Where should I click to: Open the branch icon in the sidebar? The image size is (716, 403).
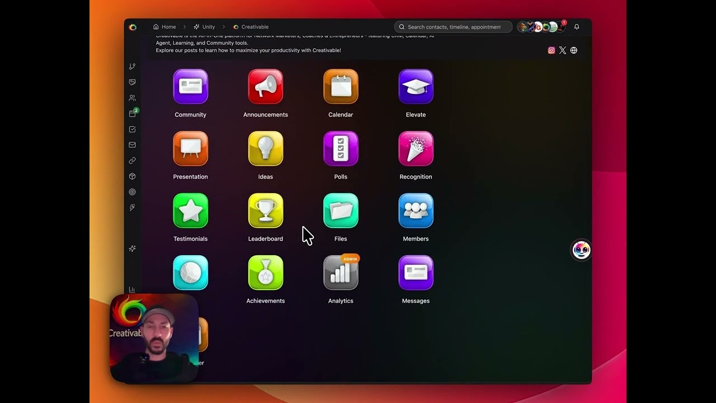(132, 66)
